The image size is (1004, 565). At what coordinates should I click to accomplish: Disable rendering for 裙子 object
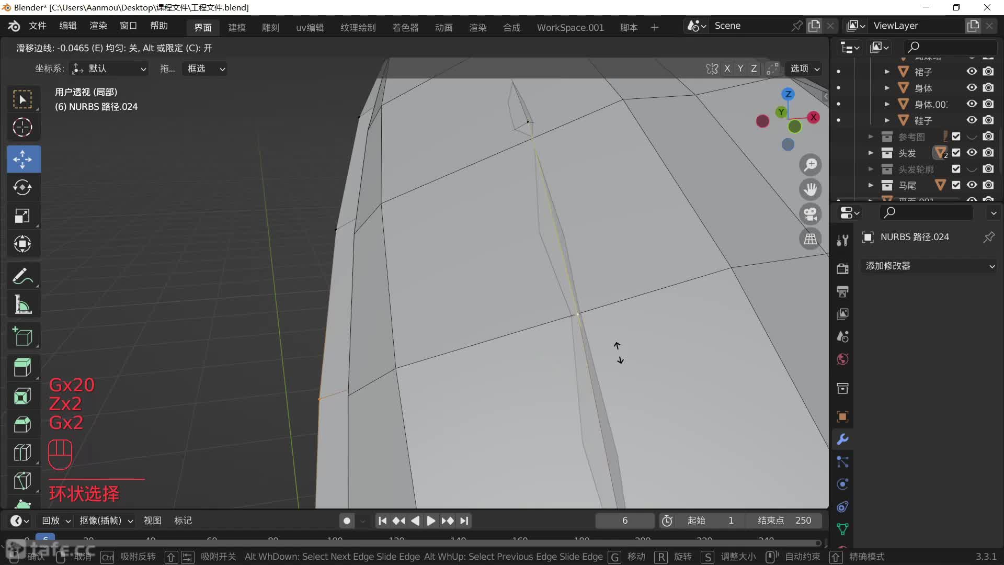tap(988, 72)
